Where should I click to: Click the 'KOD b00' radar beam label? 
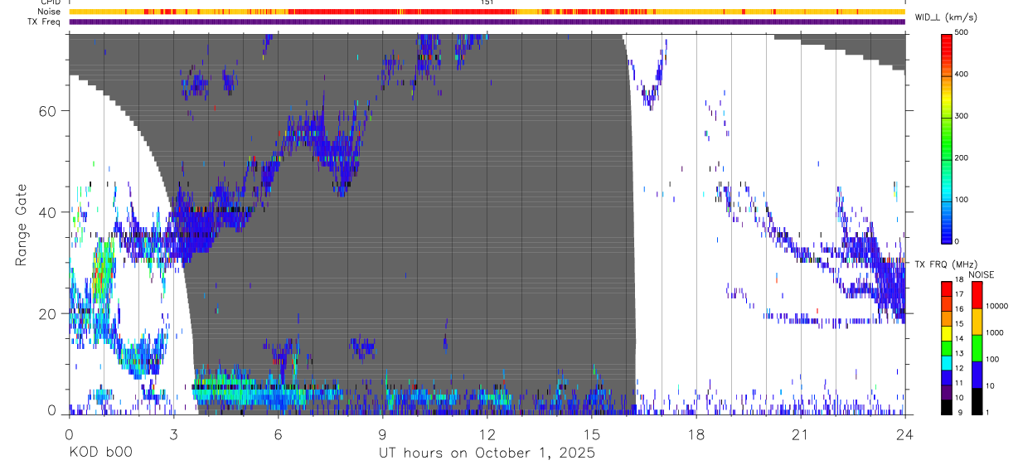[x=99, y=453]
